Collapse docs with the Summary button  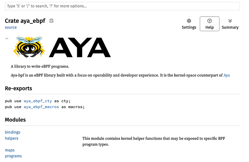(x=230, y=24)
